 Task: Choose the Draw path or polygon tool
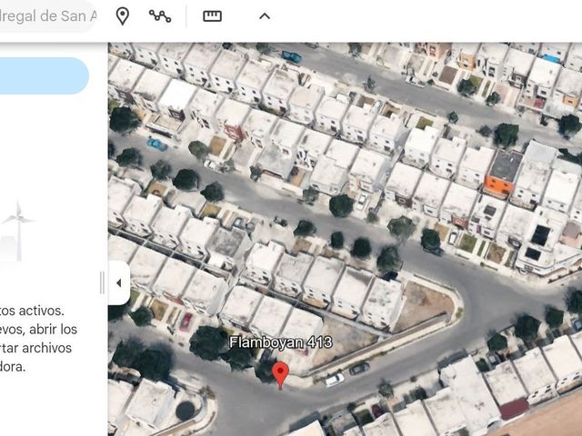pyautogui.click(x=160, y=16)
